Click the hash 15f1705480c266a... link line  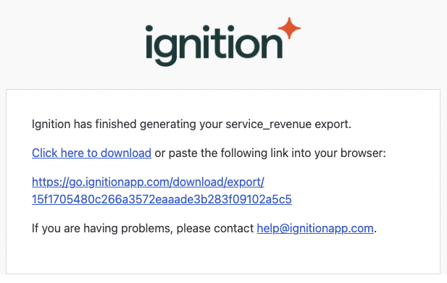162,199
